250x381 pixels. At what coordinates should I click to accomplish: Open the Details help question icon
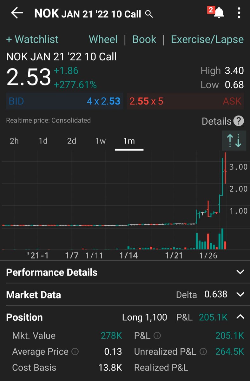[239, 121]
